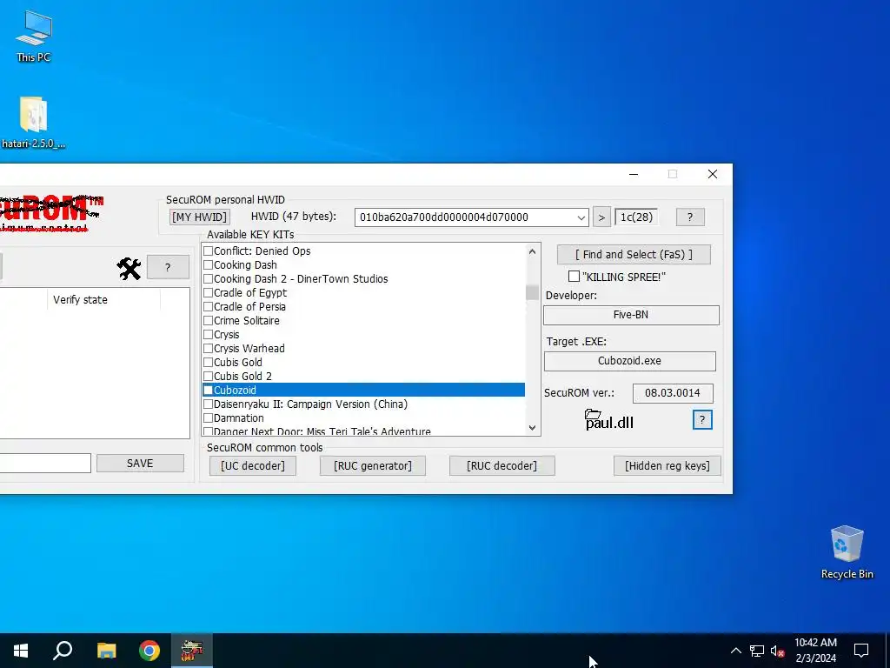Click the KEY KITs list scroll down arrow

[x=532, y=428]
